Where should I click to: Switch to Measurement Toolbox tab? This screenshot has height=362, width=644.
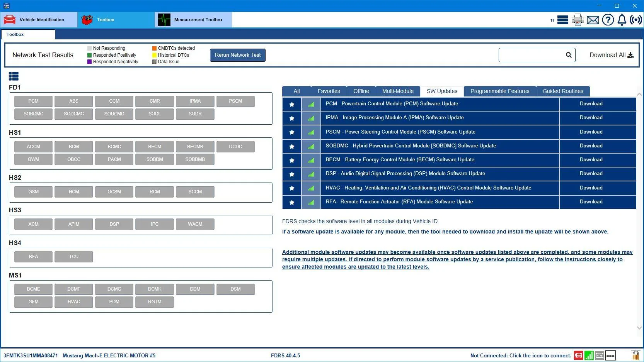[194, 20]
